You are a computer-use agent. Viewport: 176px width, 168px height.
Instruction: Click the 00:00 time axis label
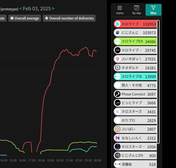tap(97, 160)
